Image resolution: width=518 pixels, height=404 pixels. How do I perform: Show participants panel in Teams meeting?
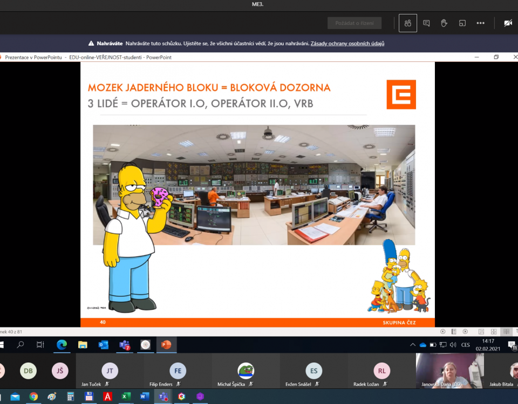point(408,23)
